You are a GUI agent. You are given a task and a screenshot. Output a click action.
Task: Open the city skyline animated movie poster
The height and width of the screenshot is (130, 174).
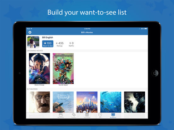click(87, 102)
